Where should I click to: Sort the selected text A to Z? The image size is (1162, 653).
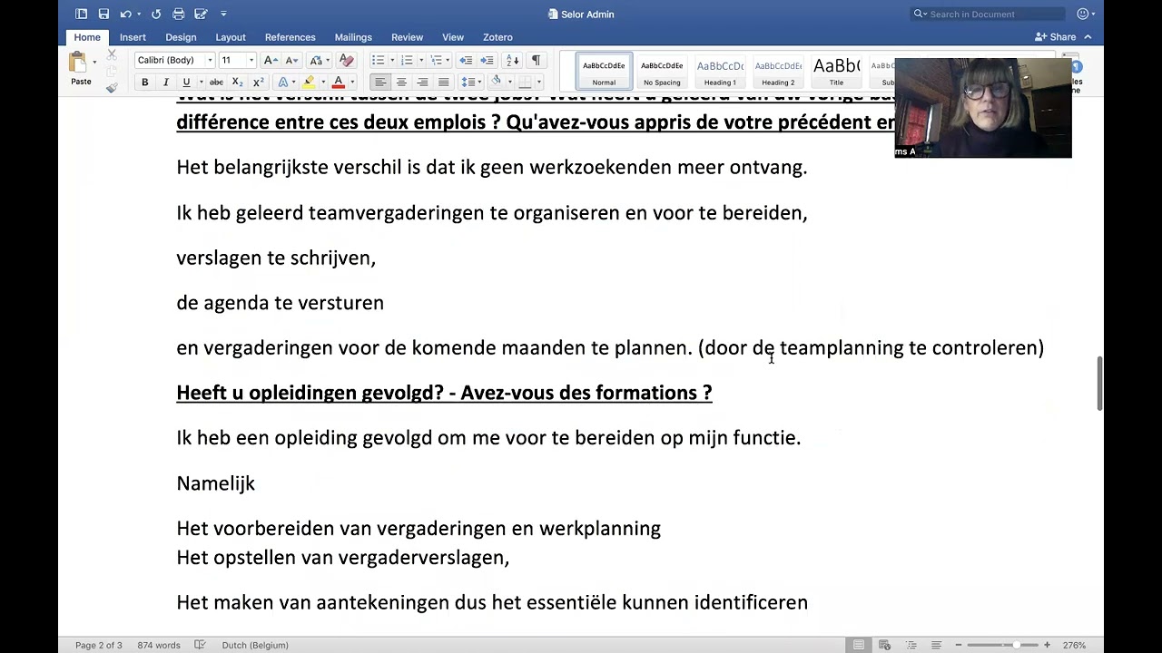512,60
